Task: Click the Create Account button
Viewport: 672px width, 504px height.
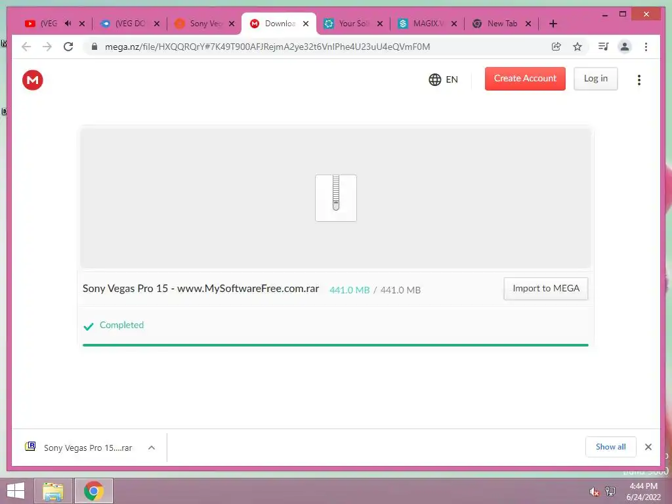Action: [525, 79]
